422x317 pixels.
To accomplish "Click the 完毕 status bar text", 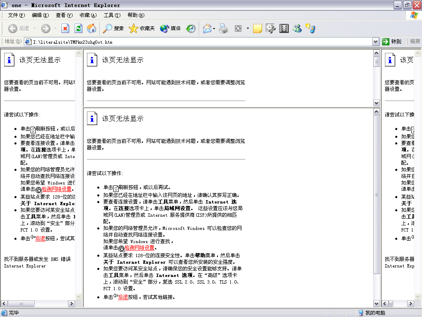I will 14,313.
